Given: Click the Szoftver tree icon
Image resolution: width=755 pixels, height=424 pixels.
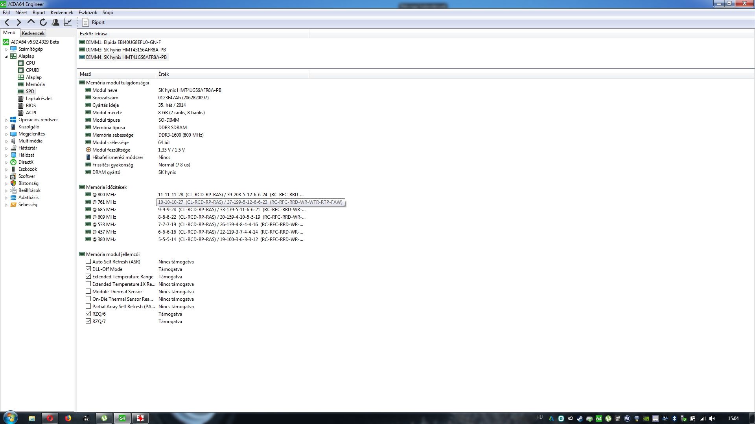Looking at the screenshot, I should (13, 176).
